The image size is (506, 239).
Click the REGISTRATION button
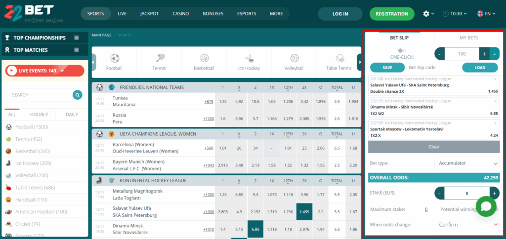(392, 14)
